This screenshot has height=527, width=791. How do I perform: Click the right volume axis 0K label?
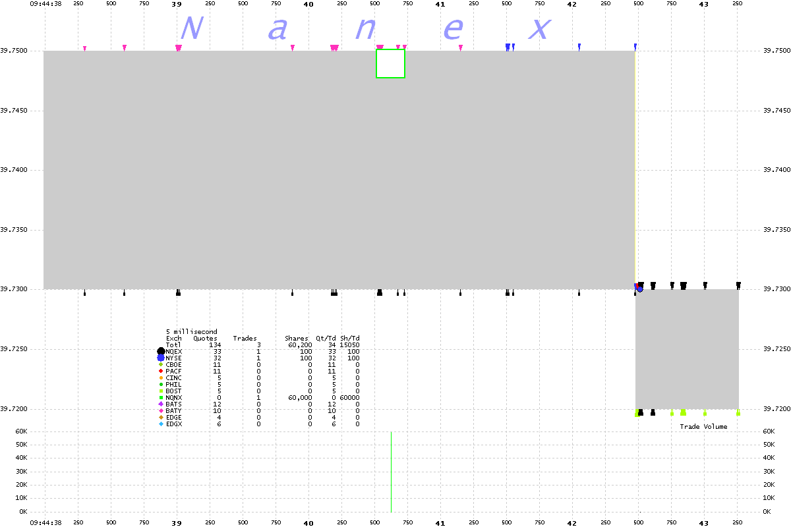click(x=768, y=512)
